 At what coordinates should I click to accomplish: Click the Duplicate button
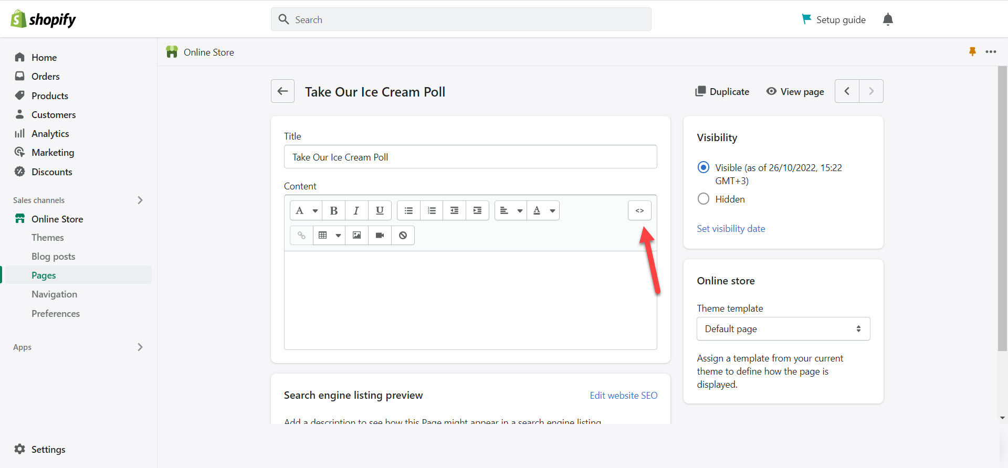[722, 91]
